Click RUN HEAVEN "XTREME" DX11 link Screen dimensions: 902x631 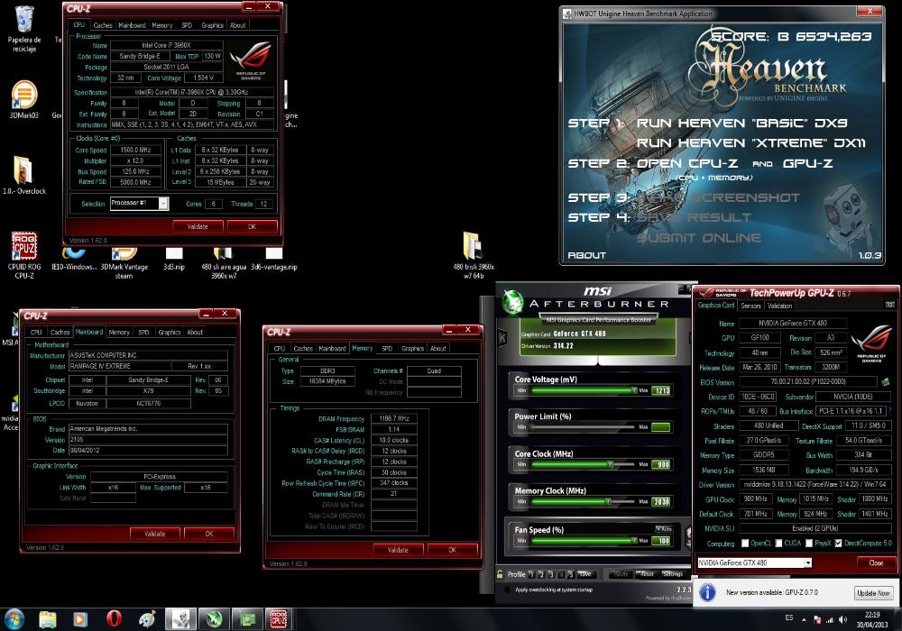(x=750, y=142)
